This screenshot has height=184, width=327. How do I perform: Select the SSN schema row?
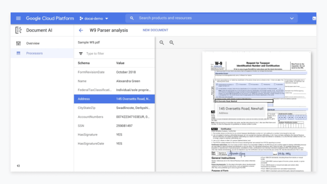click(x=114, y=126)
